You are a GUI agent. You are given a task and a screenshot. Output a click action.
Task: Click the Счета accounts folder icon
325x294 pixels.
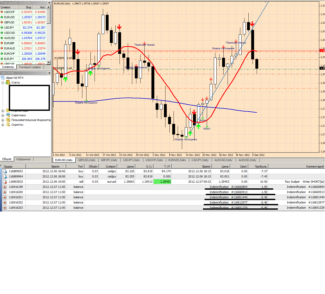pyautogui.click(x=8, y=82)
